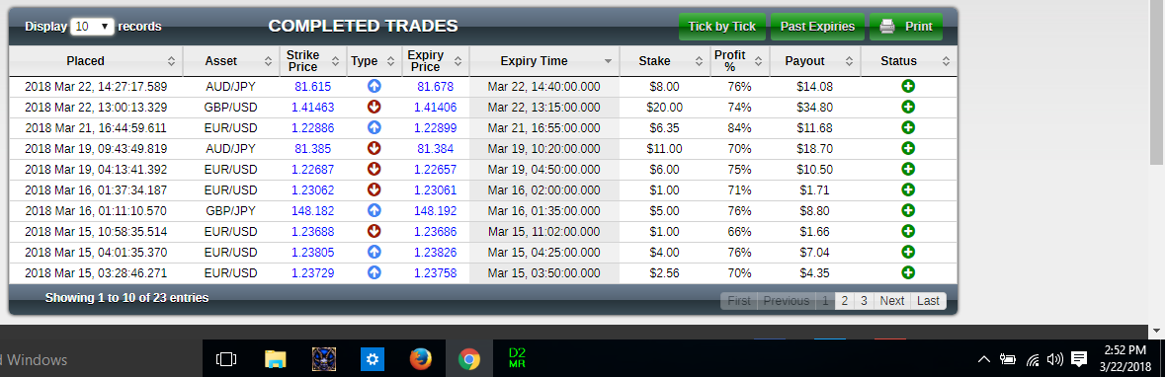
Task: Jump to the Last page
Action: 928,300
